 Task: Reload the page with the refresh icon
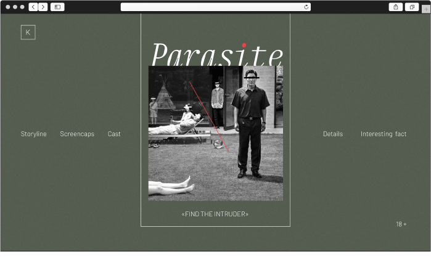[306, 7]
